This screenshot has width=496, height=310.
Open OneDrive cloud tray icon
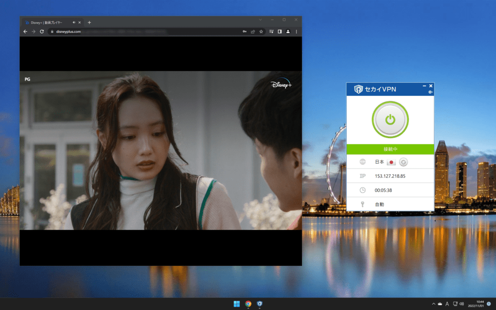(440, 304)
